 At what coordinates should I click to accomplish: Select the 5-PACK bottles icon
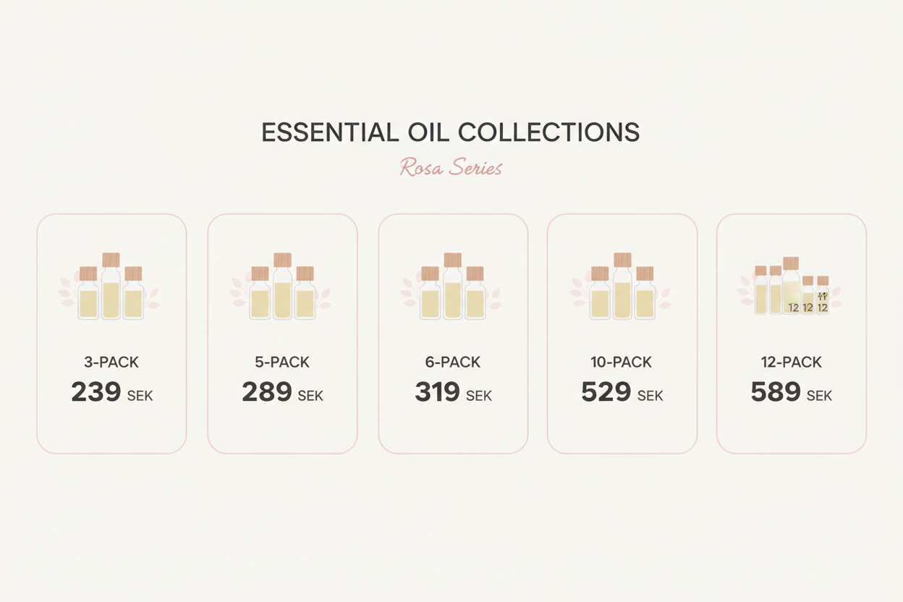click(x=282, y=288)
